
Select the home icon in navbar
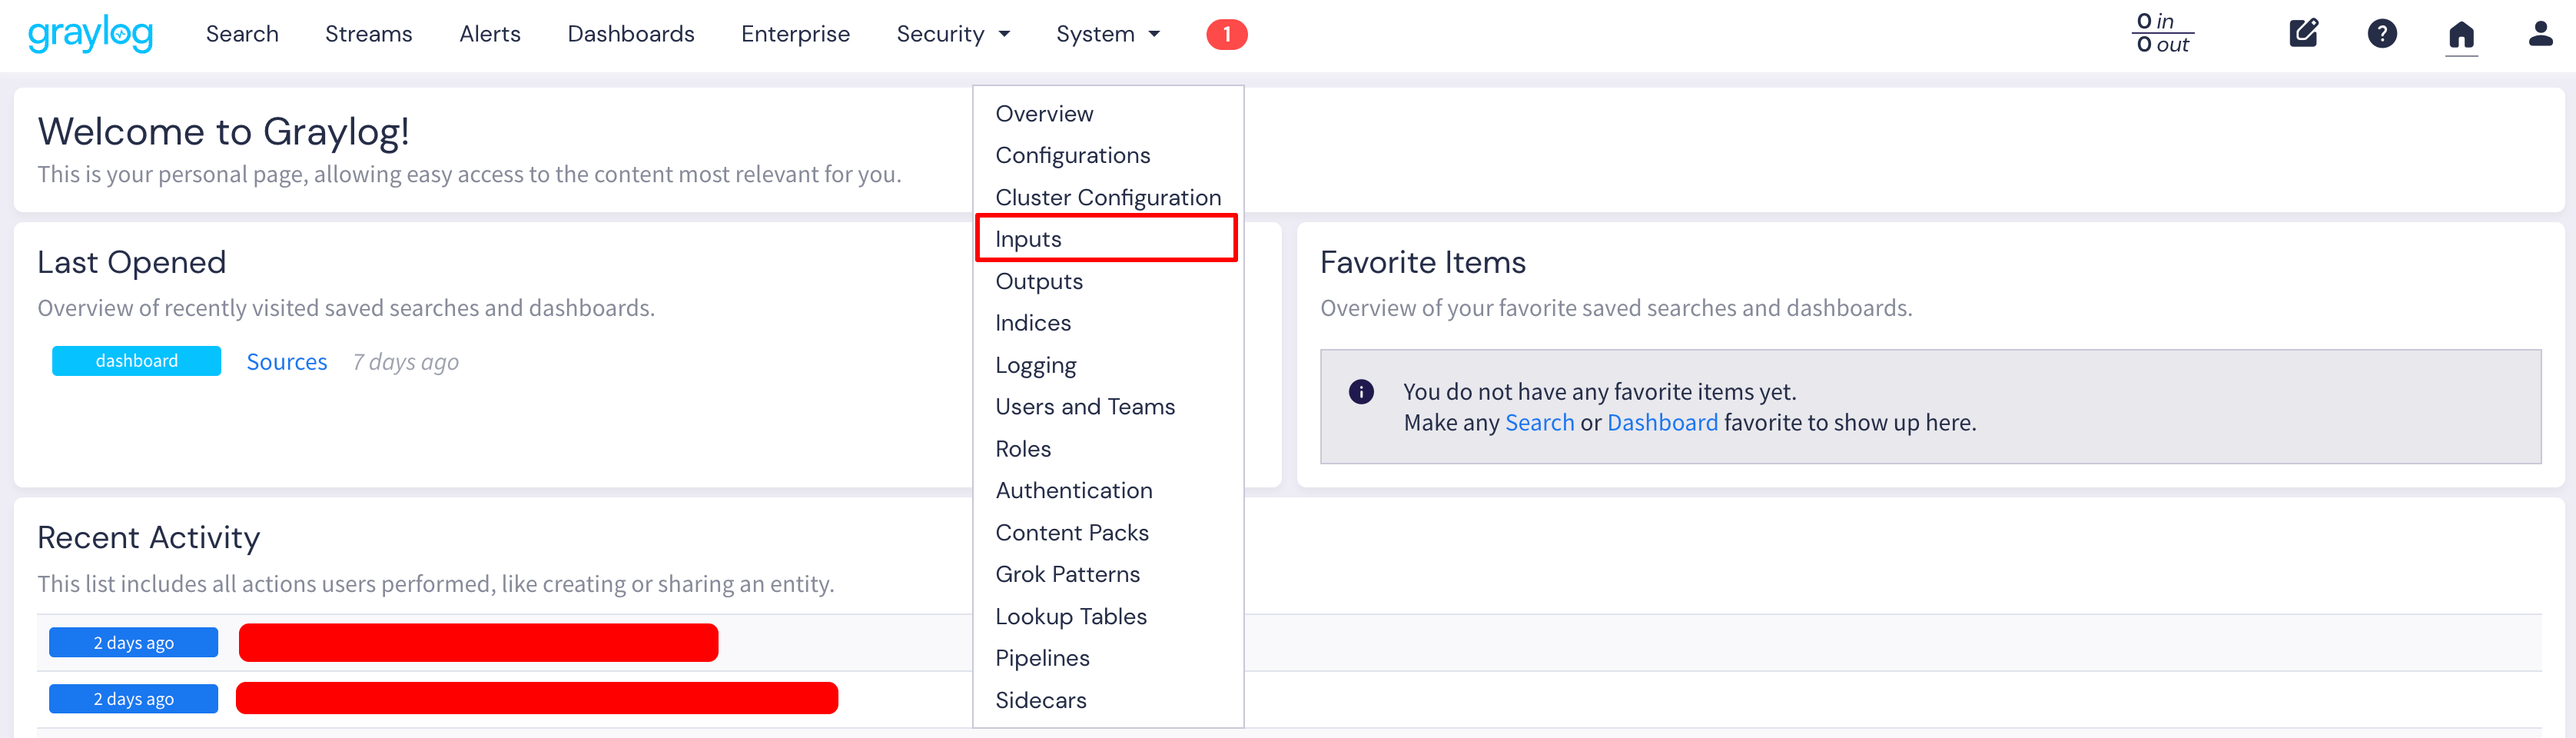(x=2461, y=33)
